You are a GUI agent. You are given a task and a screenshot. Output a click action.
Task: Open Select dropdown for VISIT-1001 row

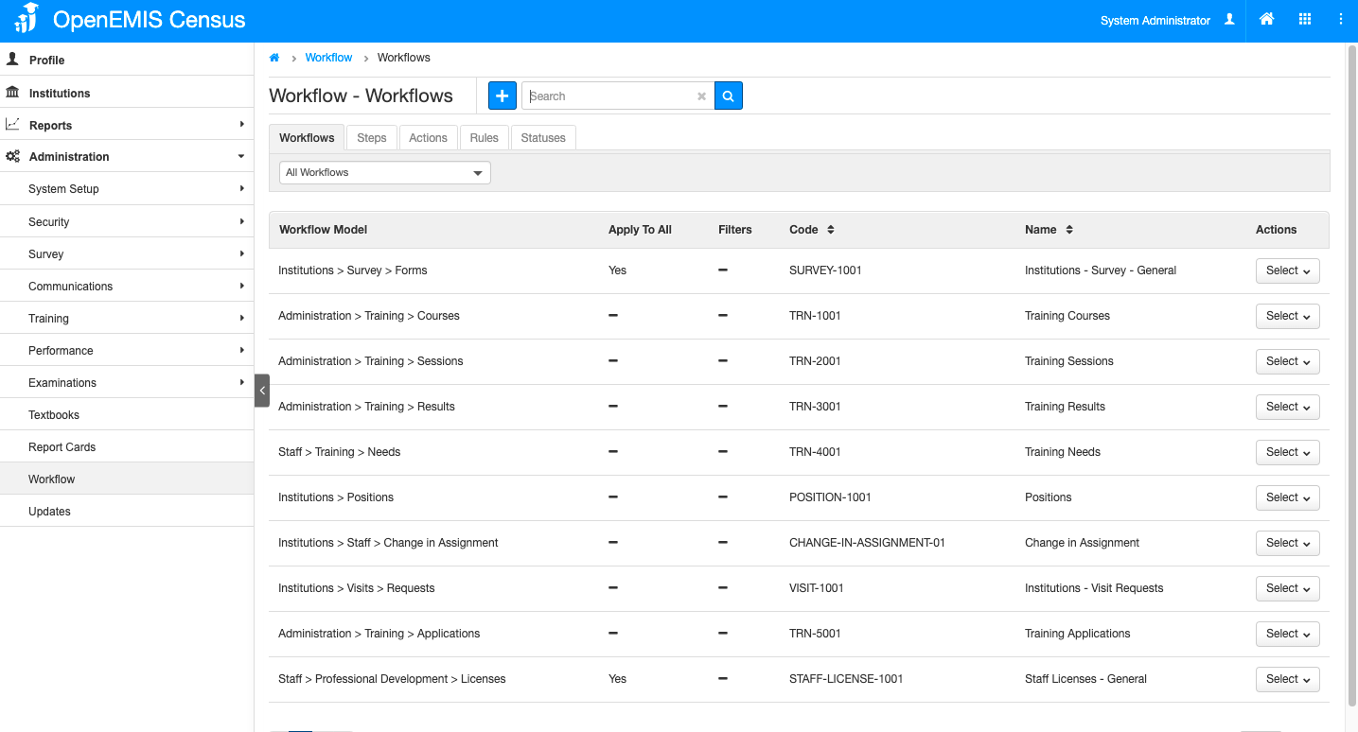pos(1288,588)
